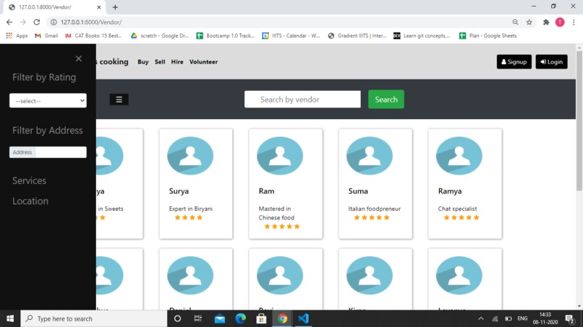Open the CAT Books bookmark
Image resolution: width=583 pixels, height=327 pixels.
[94, 35]
